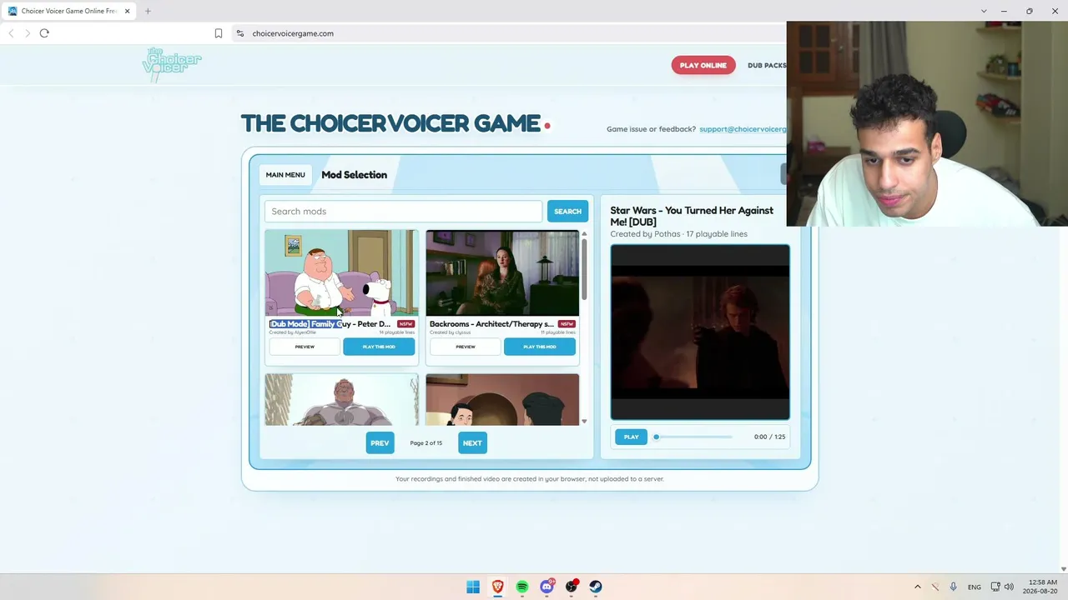Open the browser tab list dropdown
Viewport: 1068px width, 600px height.
[x=984, y=11]
